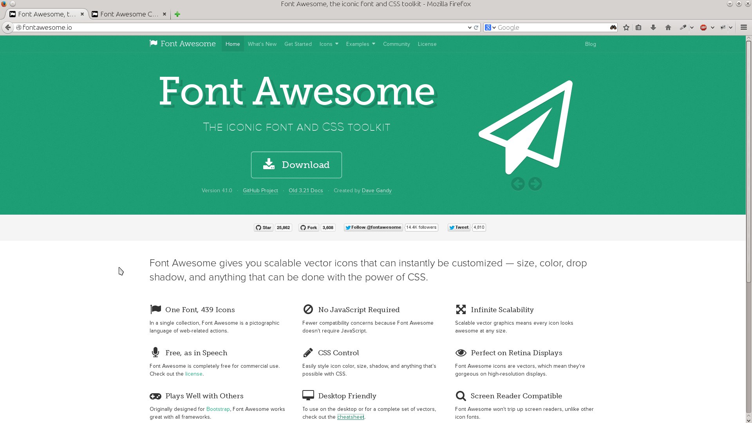Show the previous carousel icon arrow
Image resolution: width=752 pixels, height=423 pixels.
tap(518, 184)
